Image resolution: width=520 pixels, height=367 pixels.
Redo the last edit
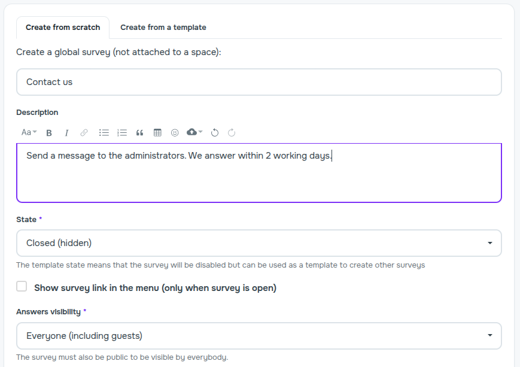coord(232,133)
